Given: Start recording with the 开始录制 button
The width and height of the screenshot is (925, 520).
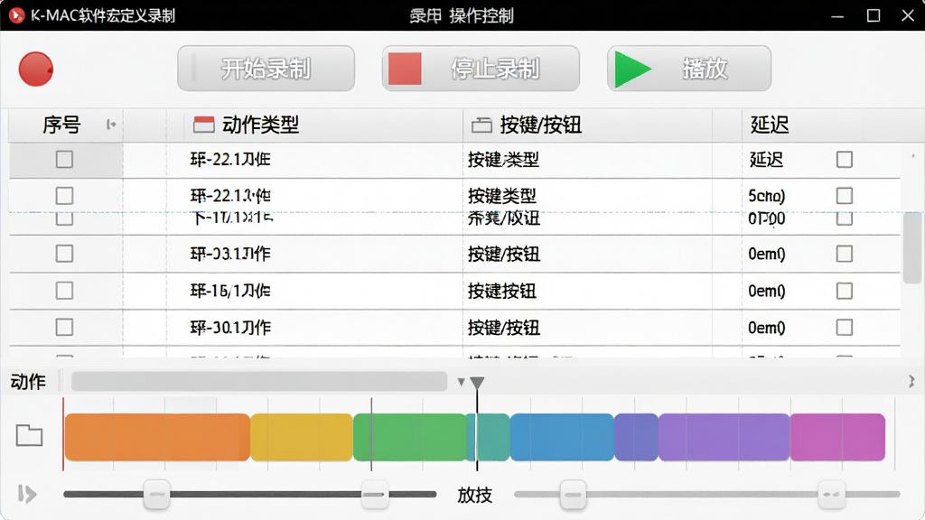Looking at the screenshot, I should point(266,69).
